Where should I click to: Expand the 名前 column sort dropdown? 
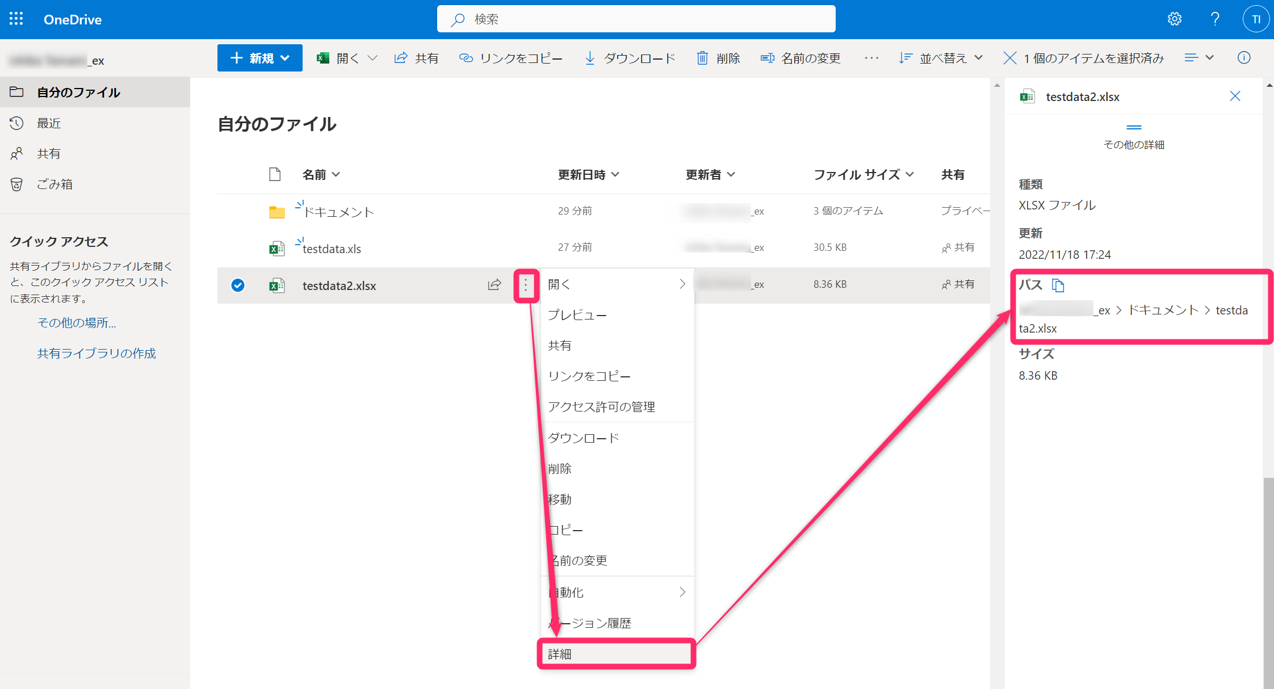click(x=335, y=175)
